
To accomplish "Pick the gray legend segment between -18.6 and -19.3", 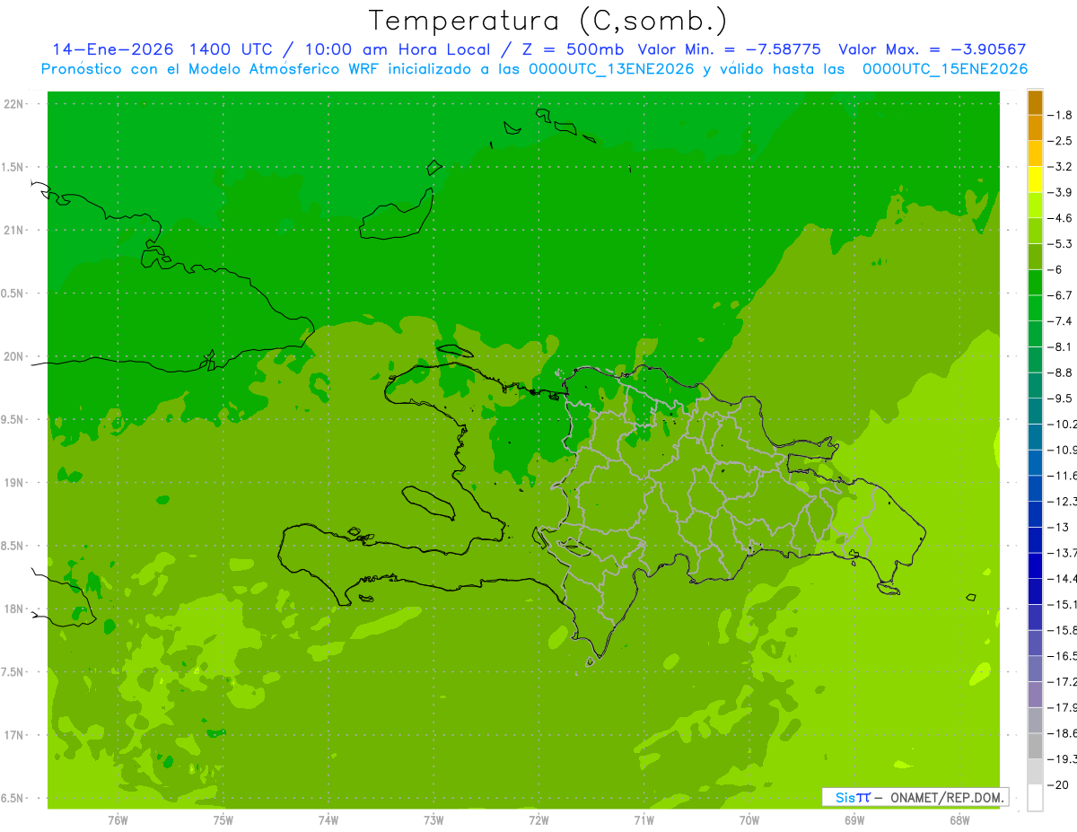I will [1035, 746].
